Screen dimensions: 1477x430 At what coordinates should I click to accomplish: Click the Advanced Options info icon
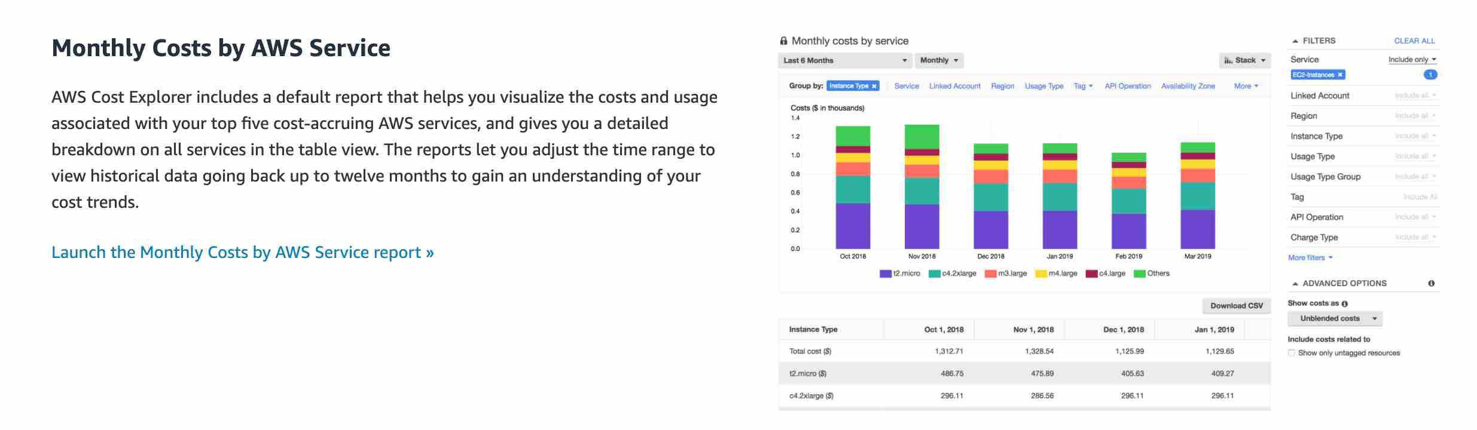[x=1431, y=283]
